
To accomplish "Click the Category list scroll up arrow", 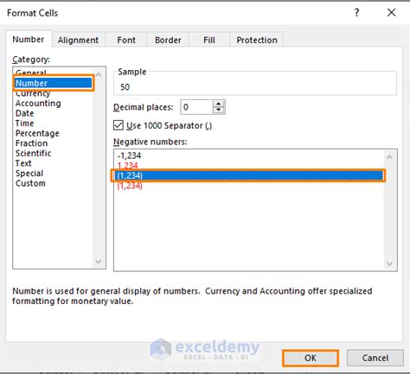I will 99,75.
